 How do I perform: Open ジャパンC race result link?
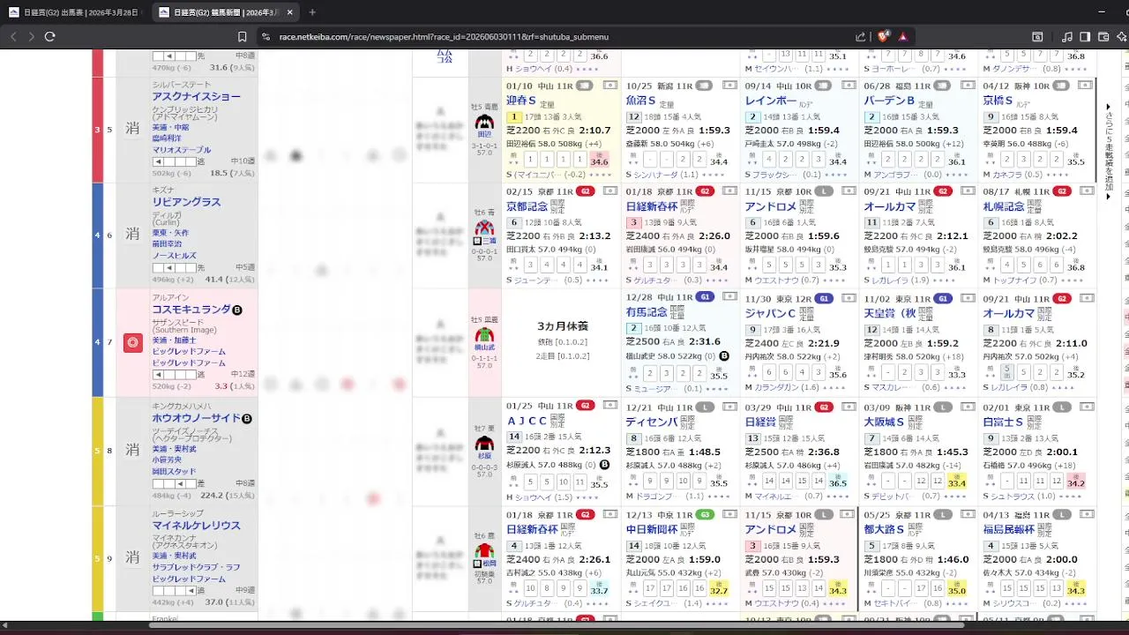pyautogui.click(x=771, y=313)
